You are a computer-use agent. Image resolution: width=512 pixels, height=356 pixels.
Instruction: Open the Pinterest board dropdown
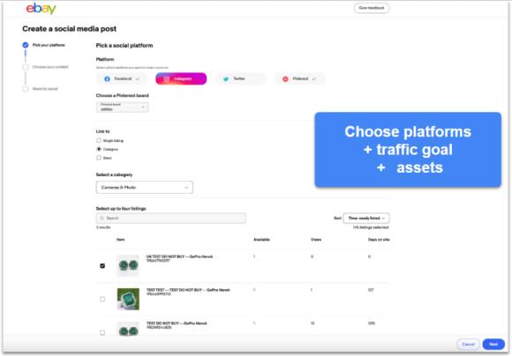123,108
